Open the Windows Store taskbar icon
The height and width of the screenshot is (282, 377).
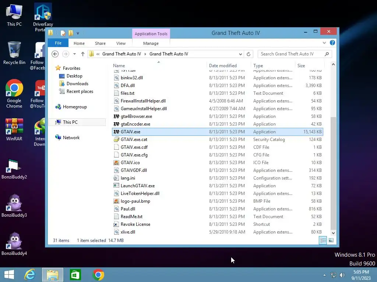tap(75, 275)
